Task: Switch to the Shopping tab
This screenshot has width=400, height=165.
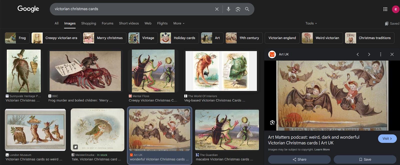Action: click(88, 23)
